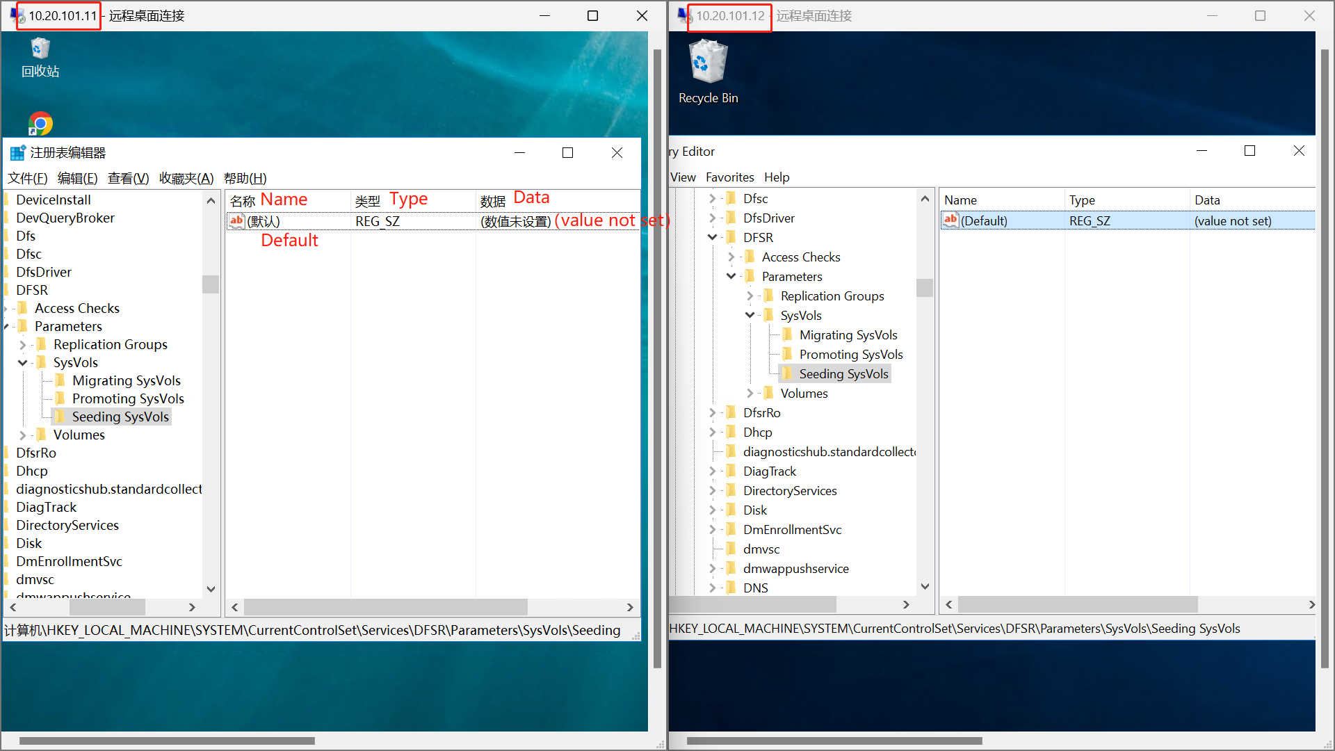Click the Chrome icon on the left desktop
The height and width of the screenshot is (751, 1335).
[x=40, y=124]
